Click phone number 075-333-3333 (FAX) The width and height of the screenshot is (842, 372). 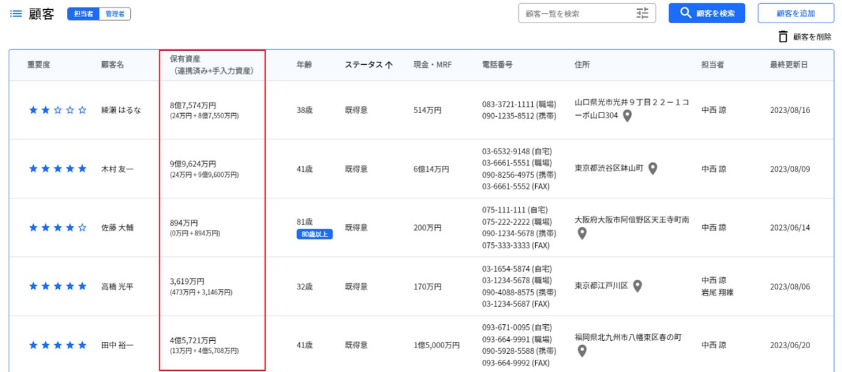click(515, 245)
